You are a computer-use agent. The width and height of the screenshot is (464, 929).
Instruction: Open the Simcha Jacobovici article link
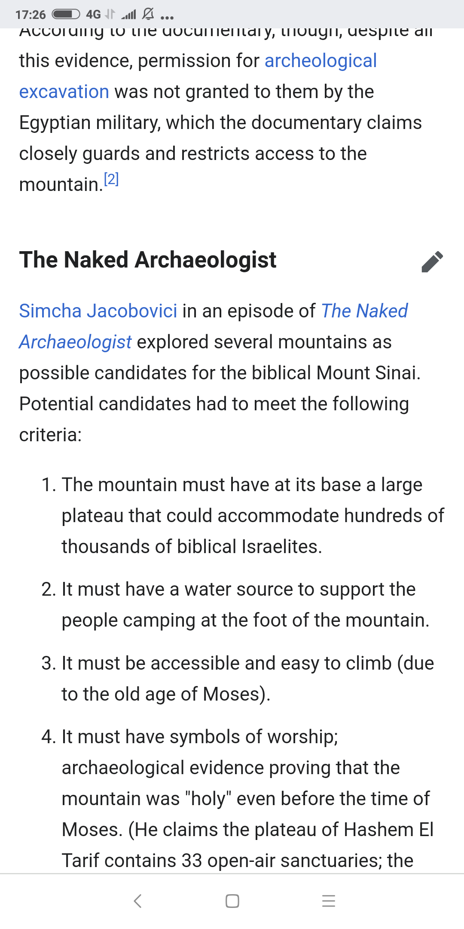(98, 311)
